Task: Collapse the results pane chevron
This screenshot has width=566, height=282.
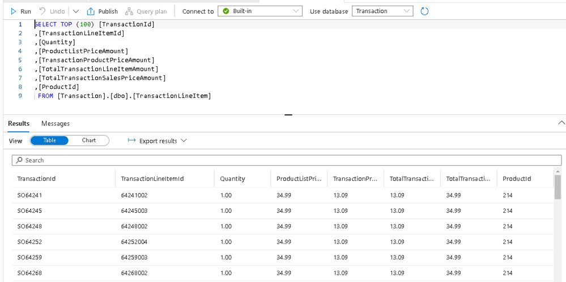Action: point(561,123)
